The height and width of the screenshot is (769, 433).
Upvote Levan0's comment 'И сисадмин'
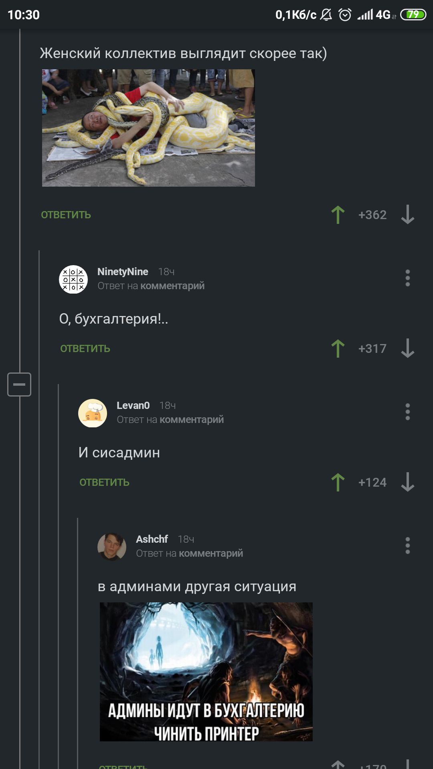click(338, 483)
